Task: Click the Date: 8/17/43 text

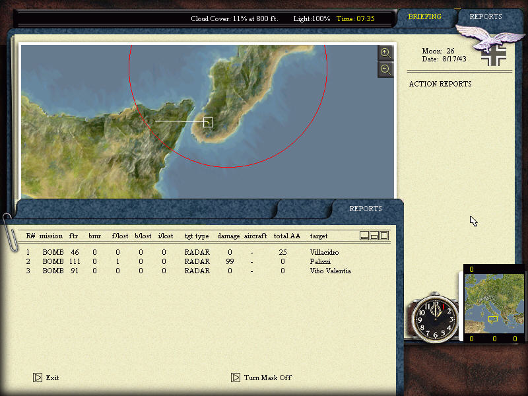Action: pyautogui.click(x=444, y=59)
